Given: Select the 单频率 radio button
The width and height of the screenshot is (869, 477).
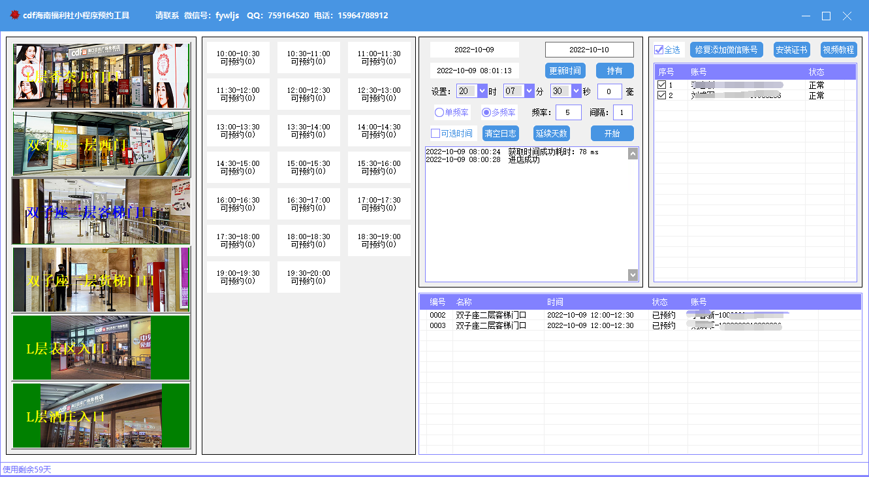Looking at the screenshot, I should click(452, 112).
